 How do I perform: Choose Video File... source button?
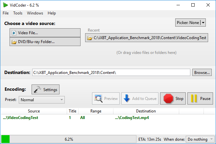(x=45, y=33)
